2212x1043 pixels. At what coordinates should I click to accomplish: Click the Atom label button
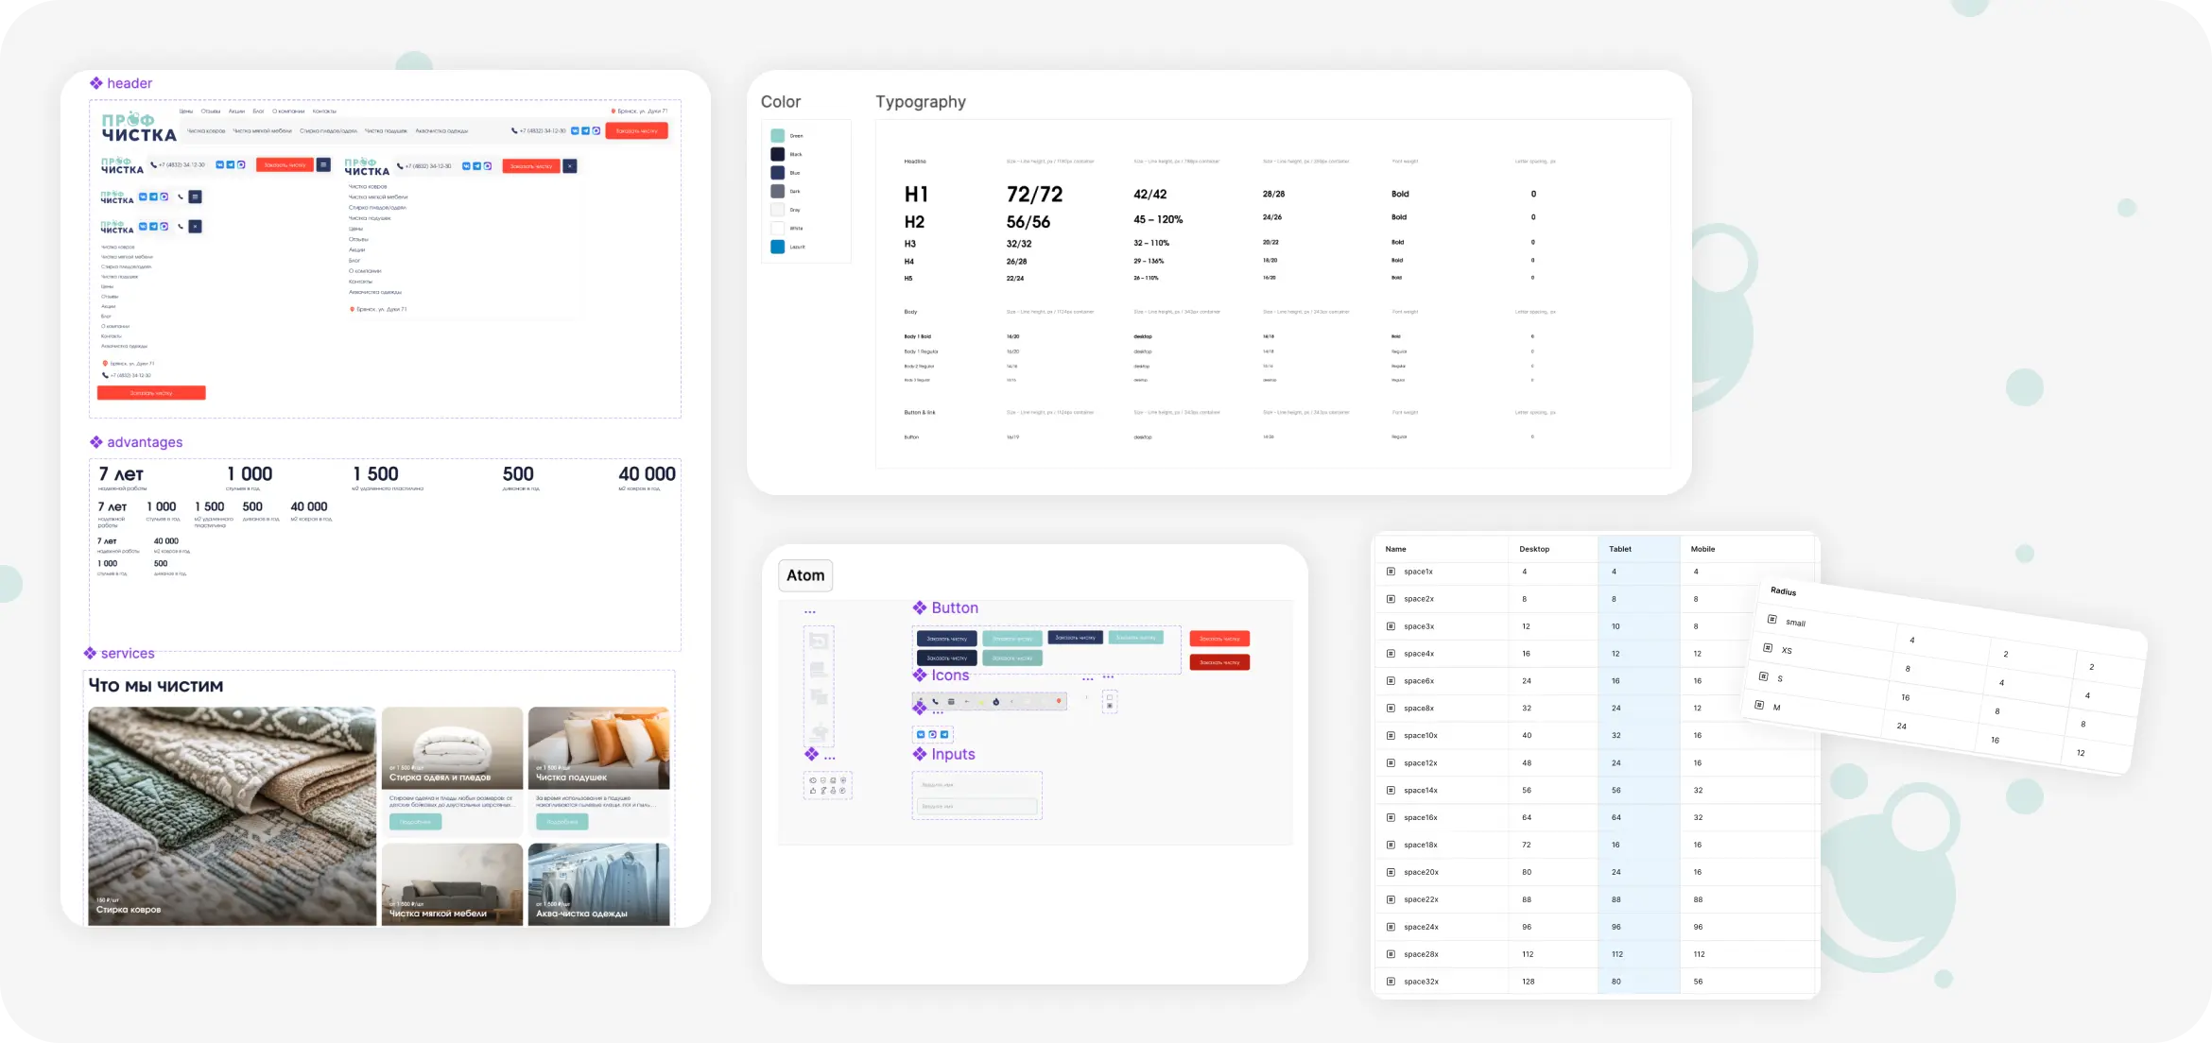pyautogui.click(x=805, y=575)
